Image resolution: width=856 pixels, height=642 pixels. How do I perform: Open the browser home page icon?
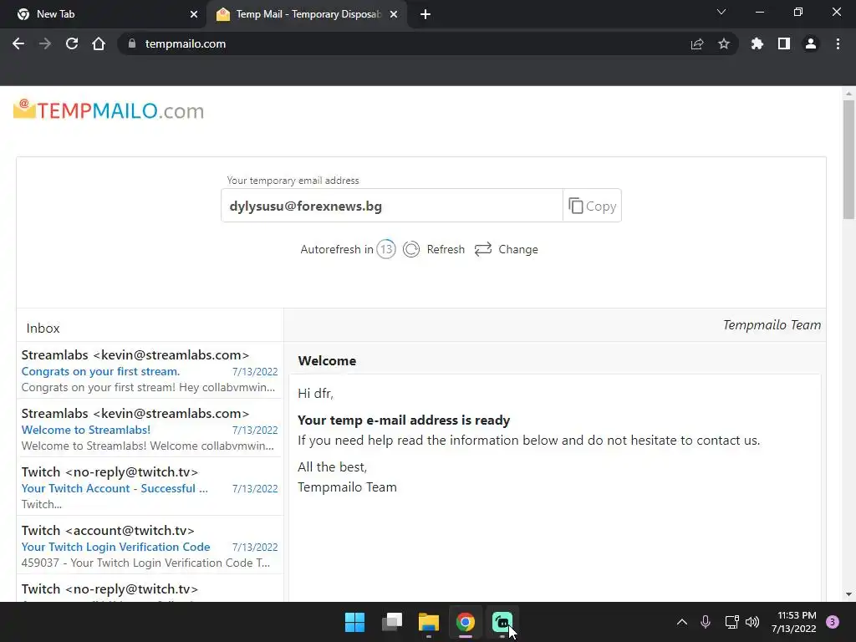coord(99,43)
